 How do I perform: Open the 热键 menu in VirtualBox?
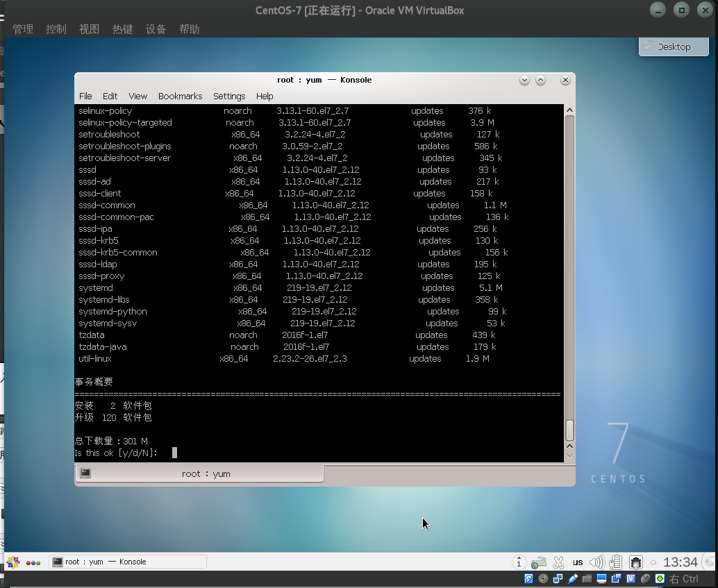click(x=122, y=29)
